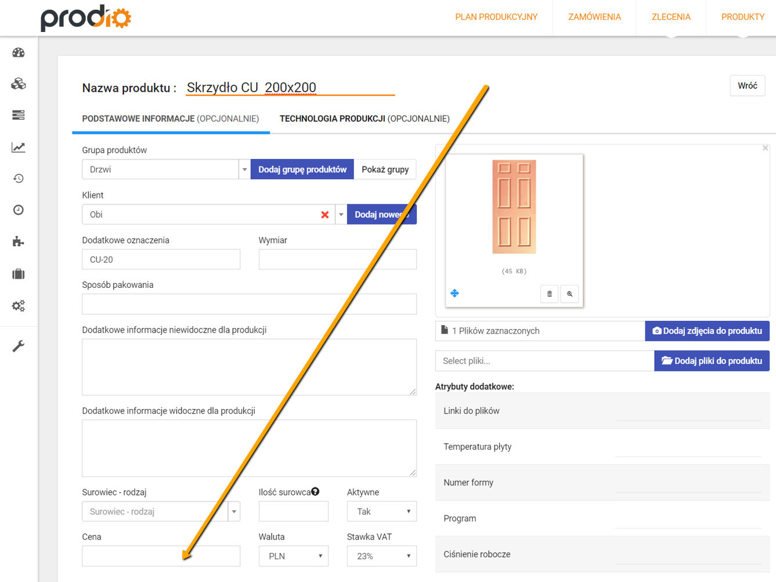The width and height of the screenshot is (776, 582).
Task: Select the puzzle piece icon in sidebar
Action: pos(19,241)
